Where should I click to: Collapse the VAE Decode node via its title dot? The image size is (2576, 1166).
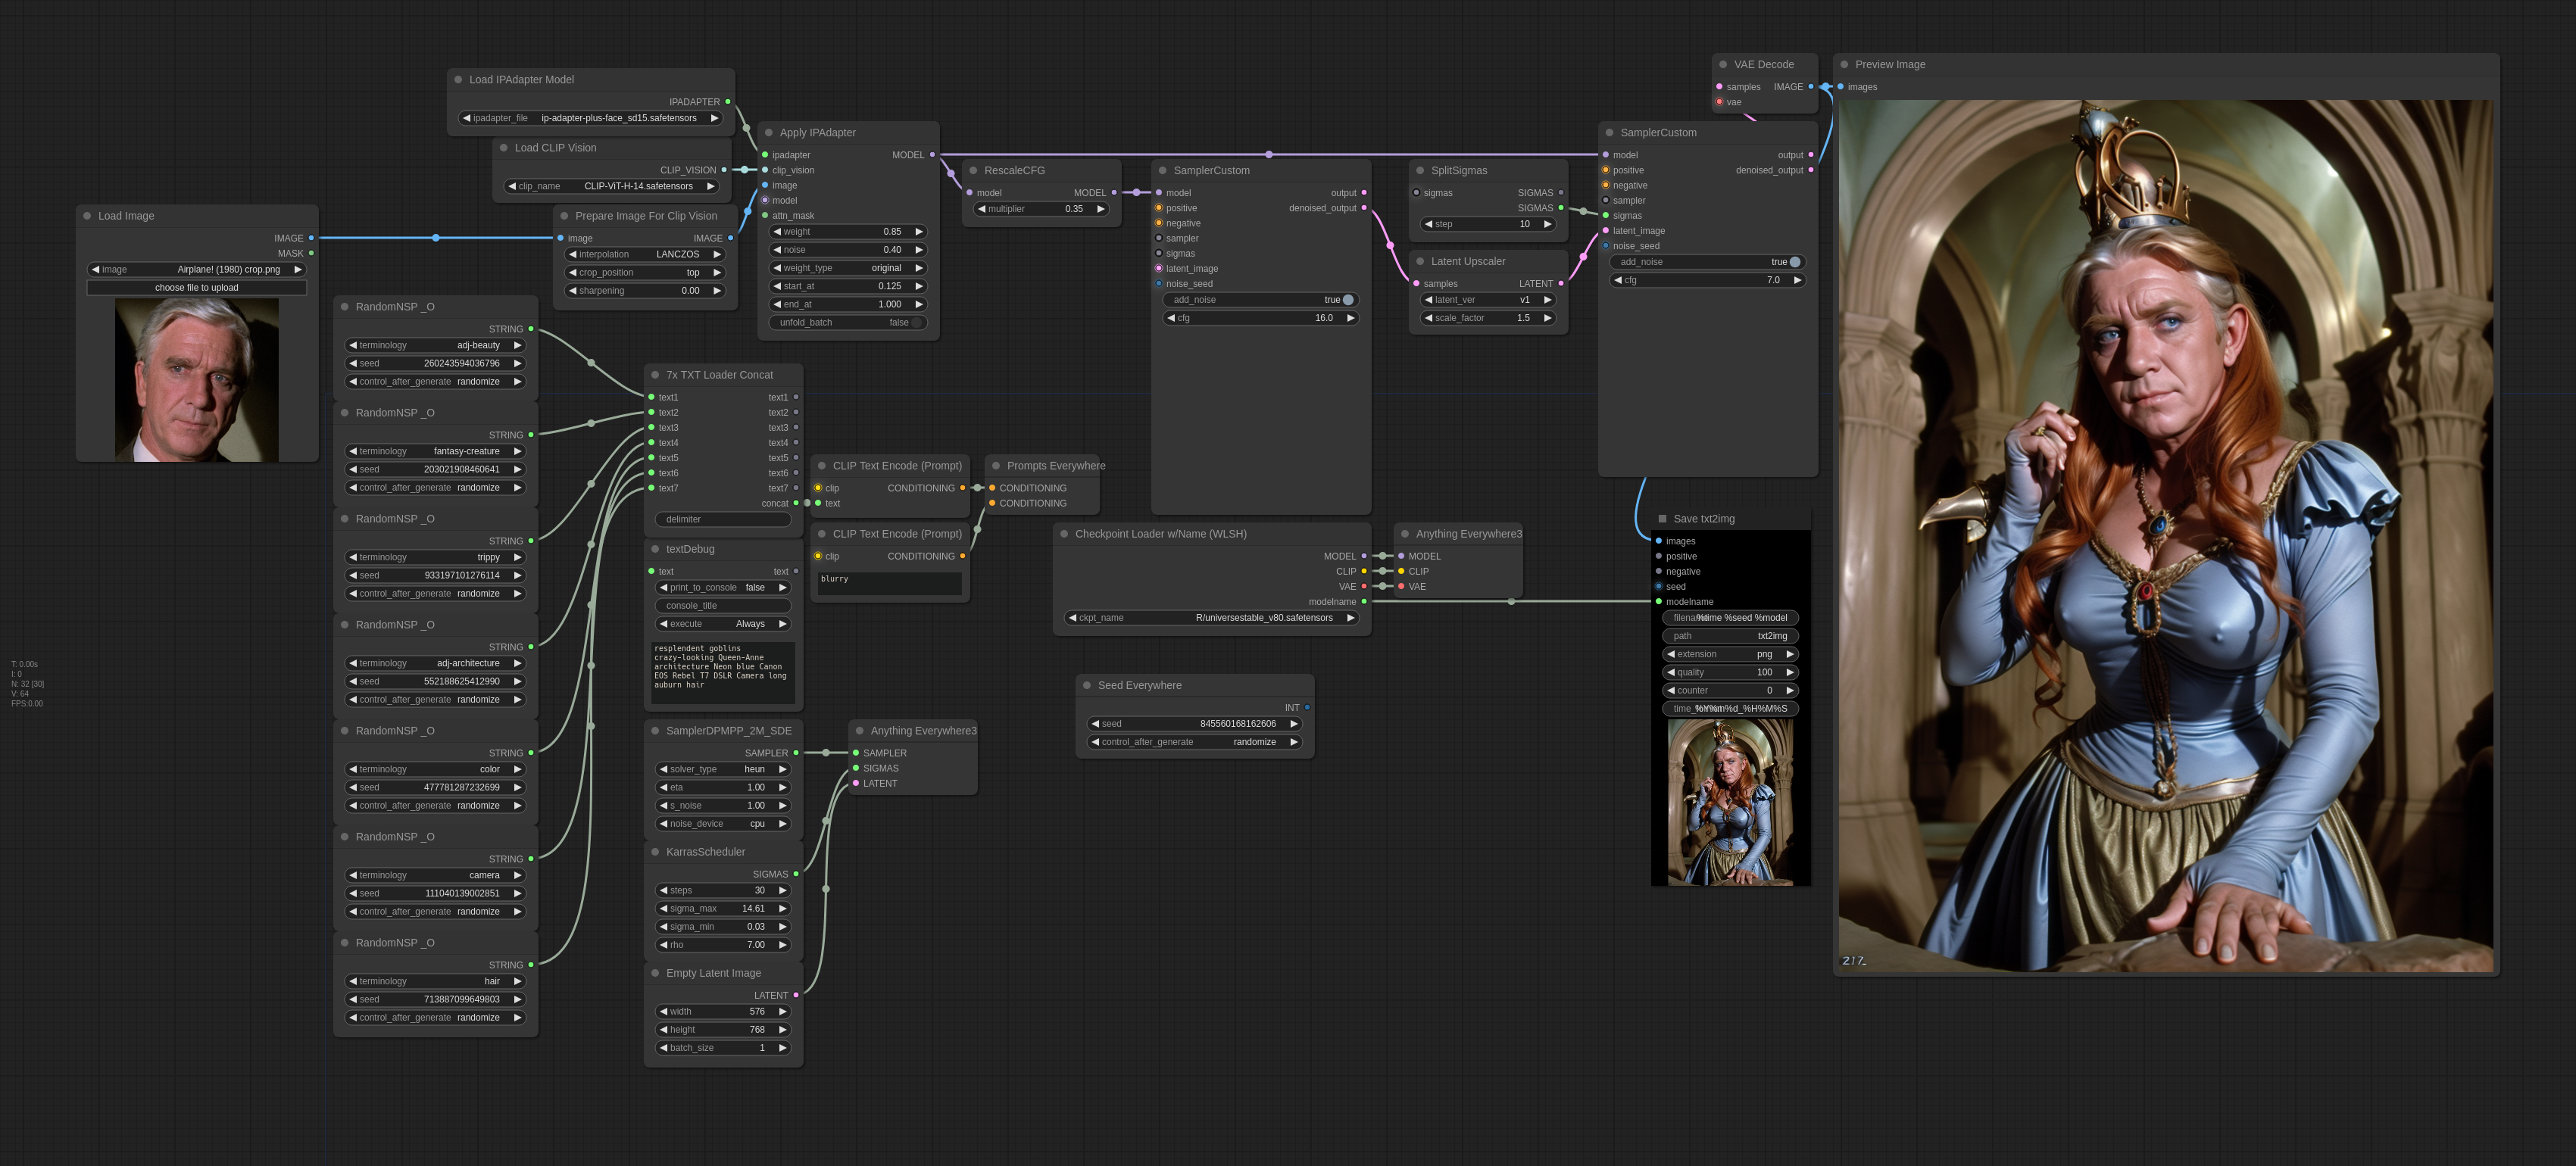click(x=1723, y=65)
